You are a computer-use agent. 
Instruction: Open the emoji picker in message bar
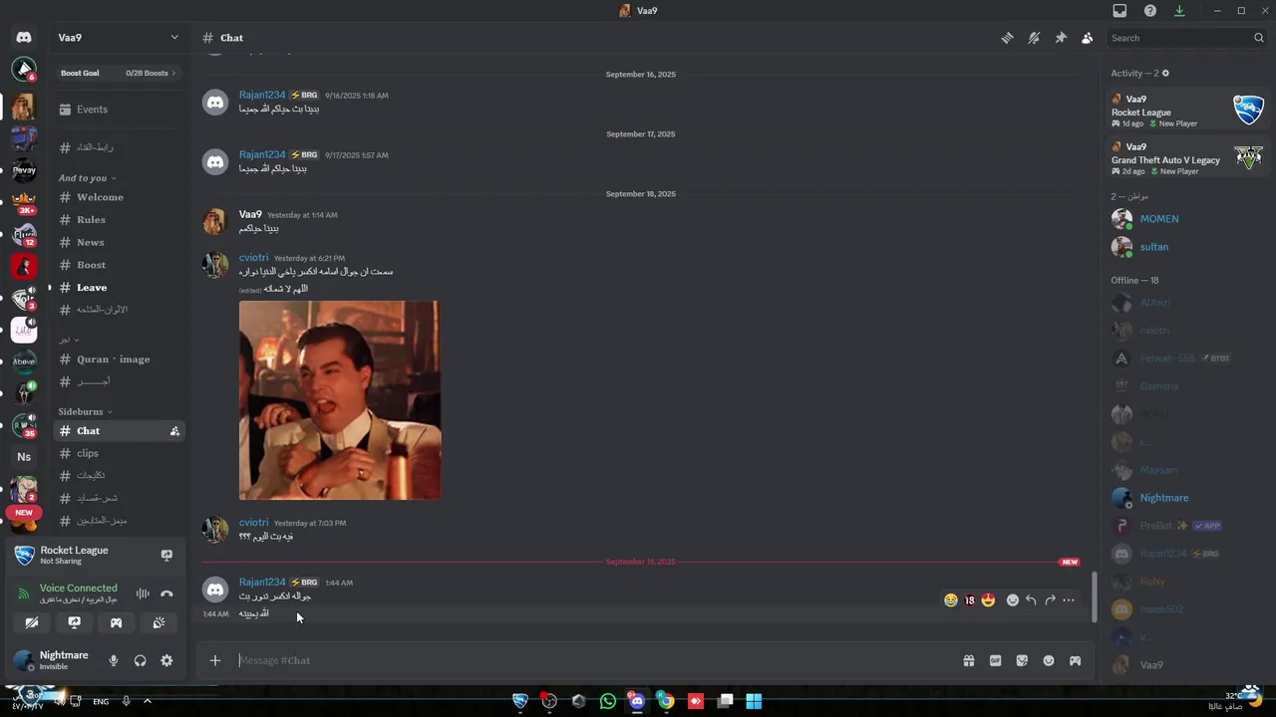click(x=1049, y=660)
